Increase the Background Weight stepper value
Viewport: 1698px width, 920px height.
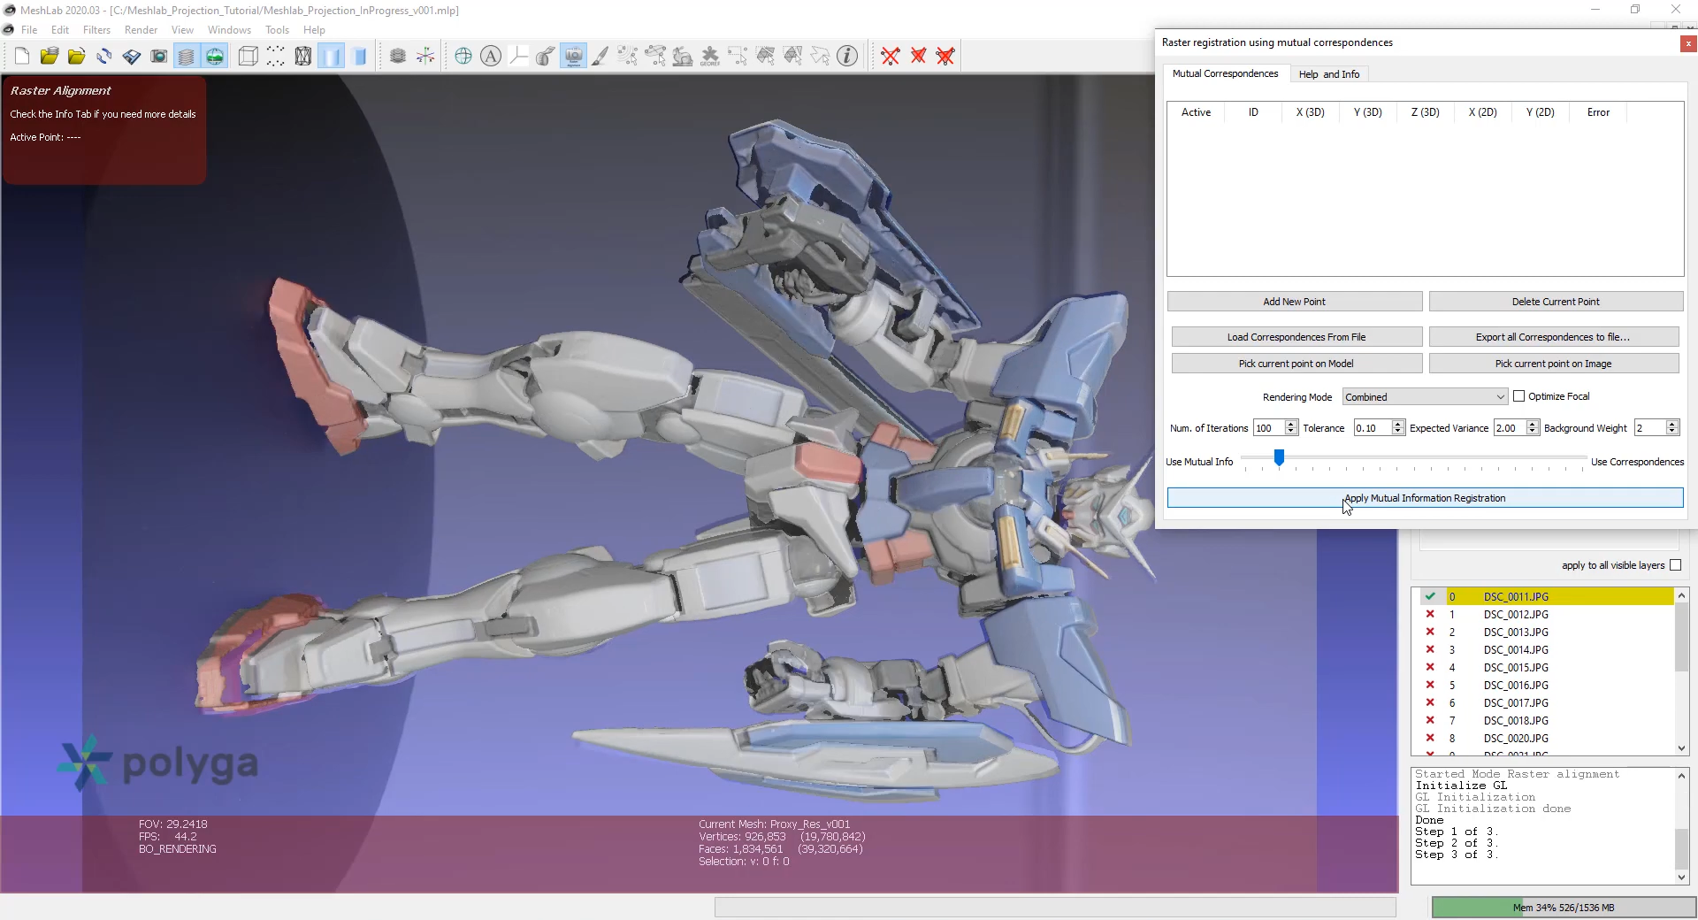[x=1671, y=424]
